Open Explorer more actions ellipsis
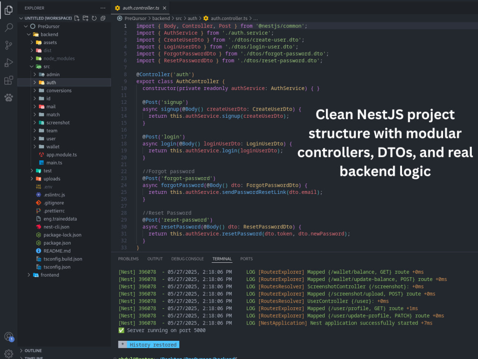Viewport: 478px width, 359px height. (103, 8)
